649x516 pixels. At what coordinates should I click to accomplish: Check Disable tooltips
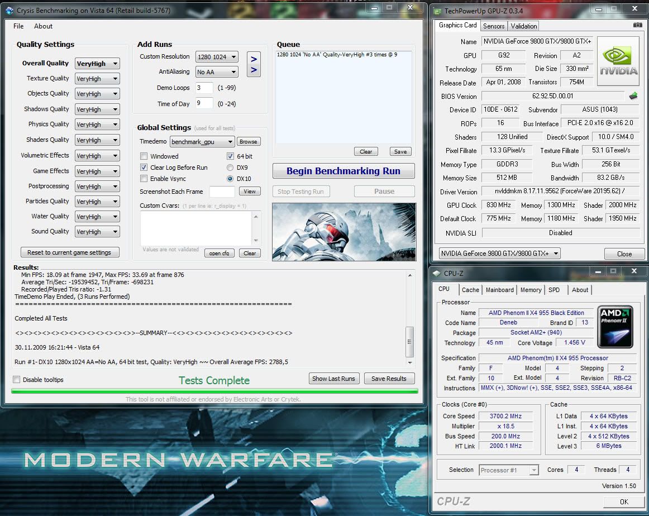[x=17, y=379]
